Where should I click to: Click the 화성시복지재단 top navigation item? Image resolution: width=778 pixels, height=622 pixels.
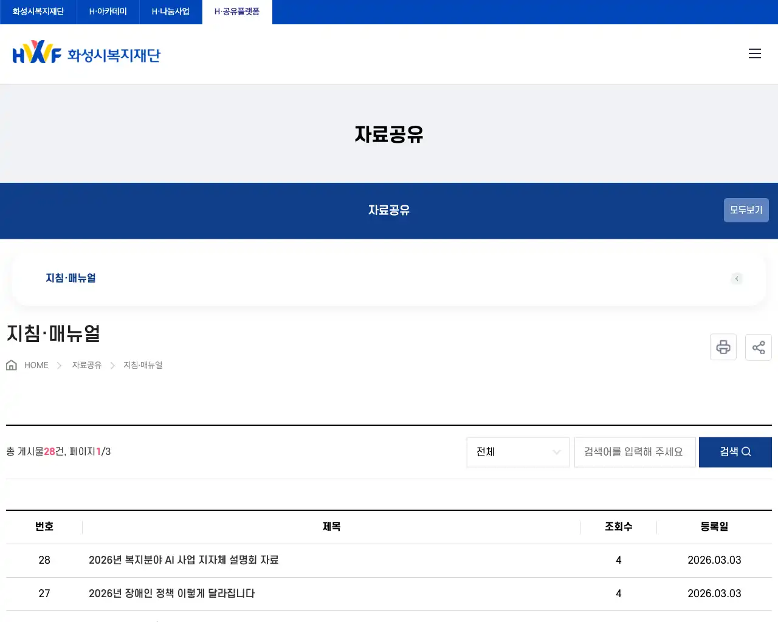(x=38, y=12)
